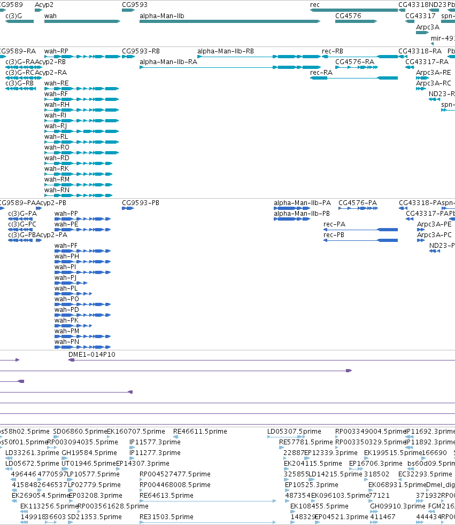Screen dimensions: 455x525
Task: Select the rec-PA protein label
Action: 334,224
